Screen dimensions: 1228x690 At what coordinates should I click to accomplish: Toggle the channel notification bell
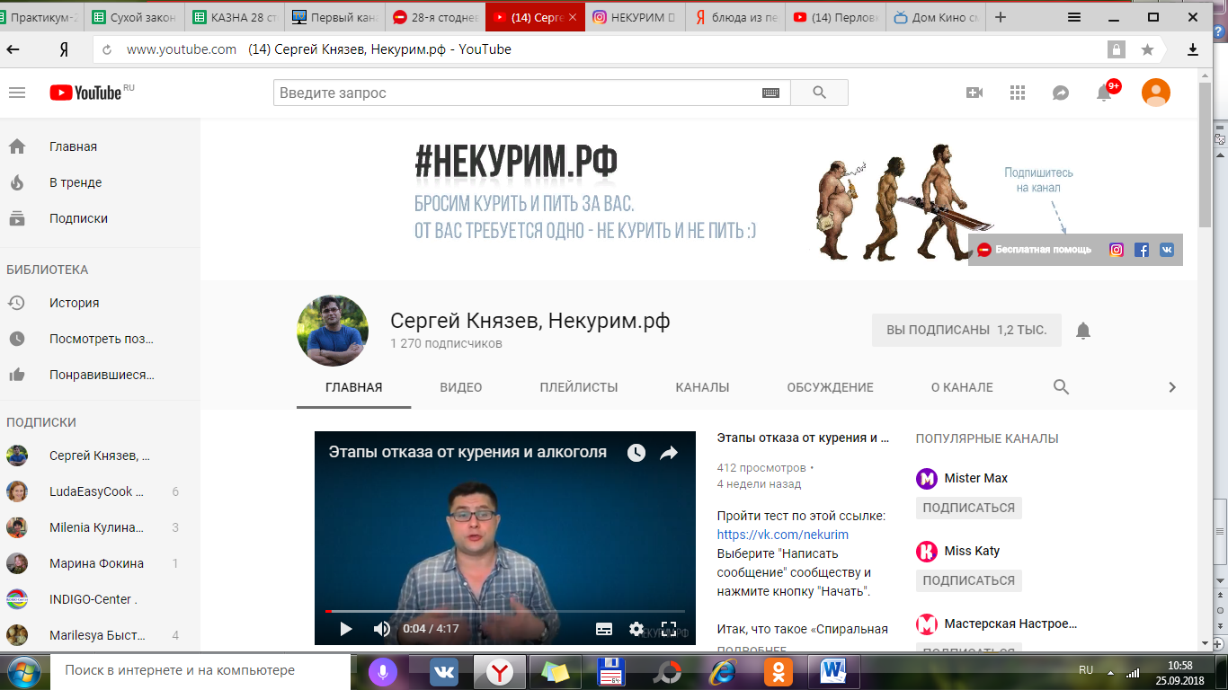click(1083, 331)
